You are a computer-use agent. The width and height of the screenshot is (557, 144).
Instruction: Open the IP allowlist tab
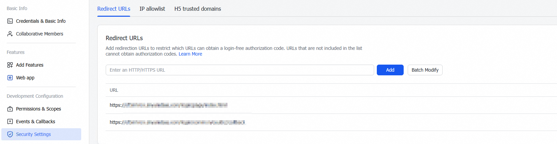click(152, 9)
